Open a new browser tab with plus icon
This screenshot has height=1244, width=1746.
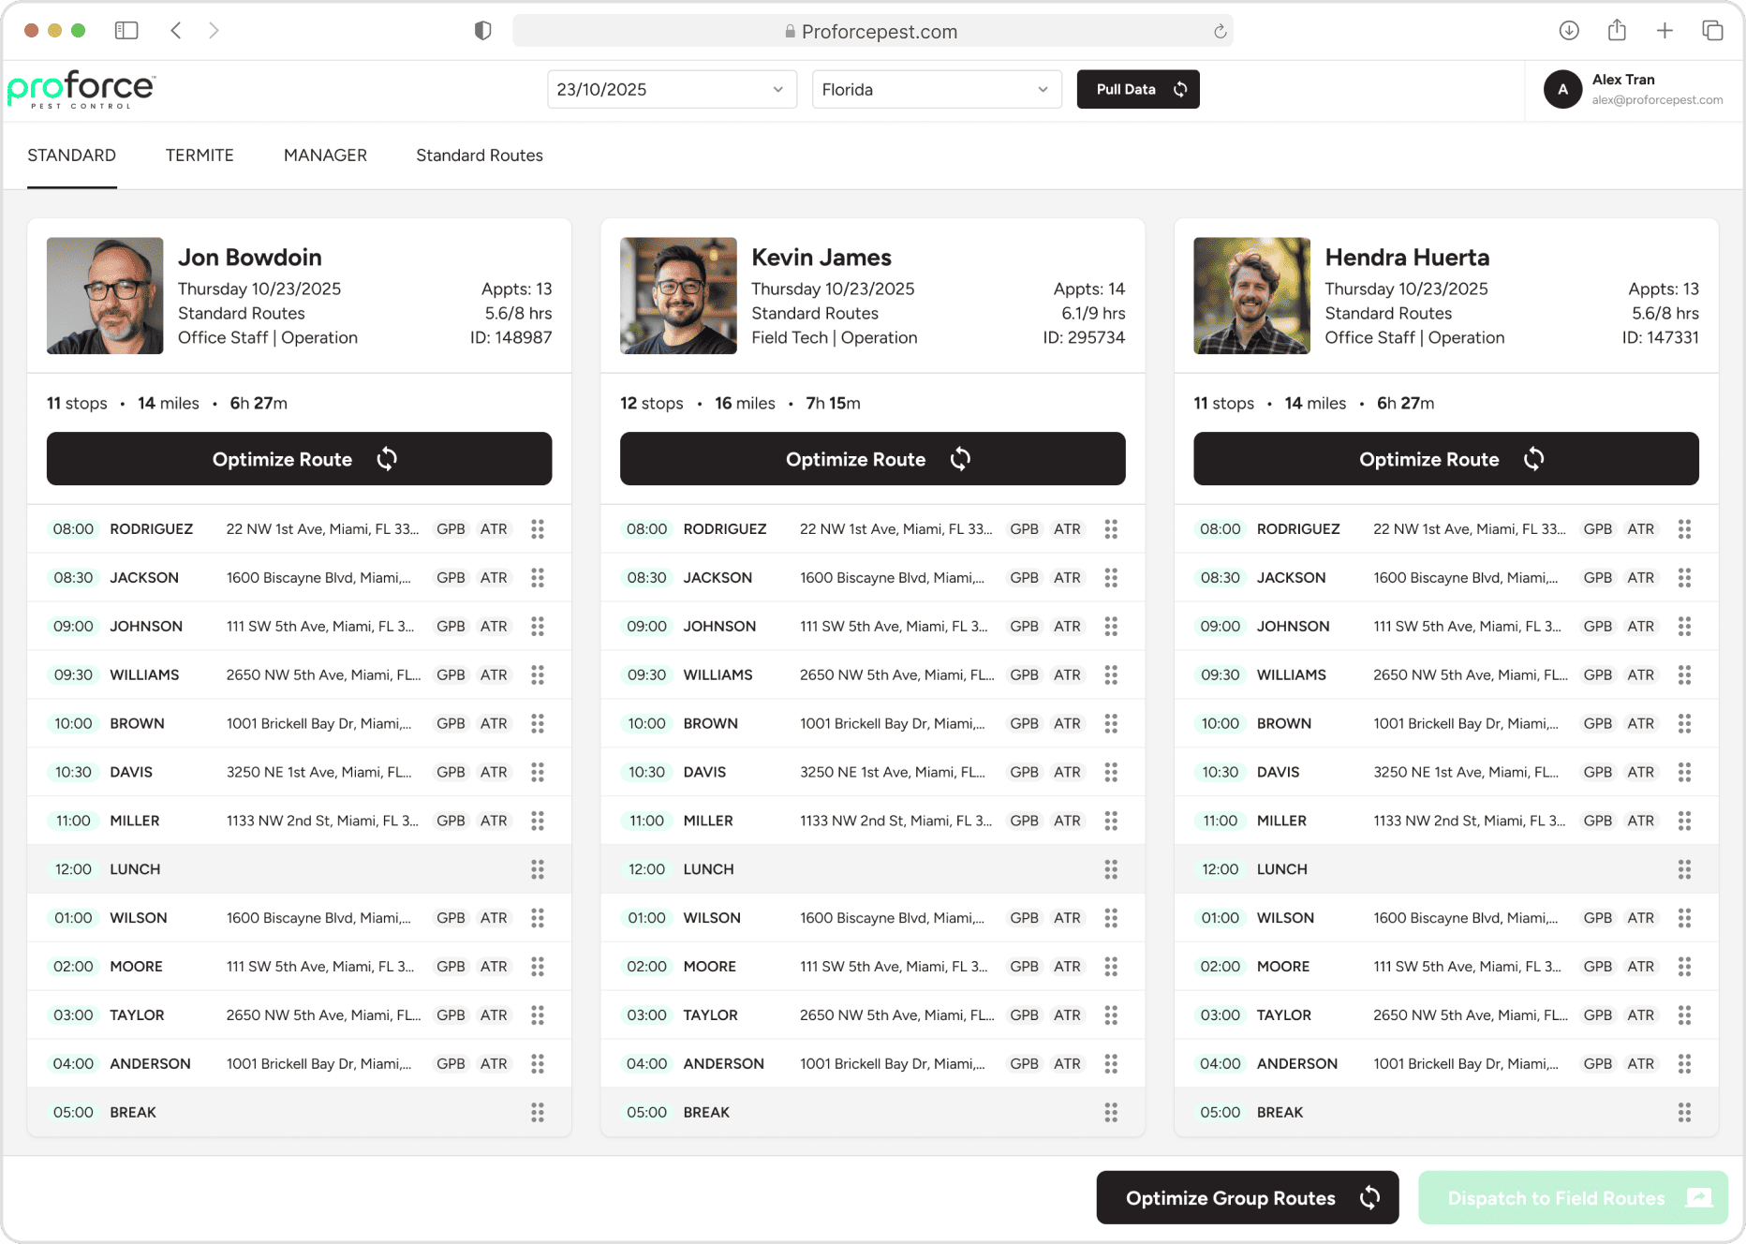(1665, 31)
